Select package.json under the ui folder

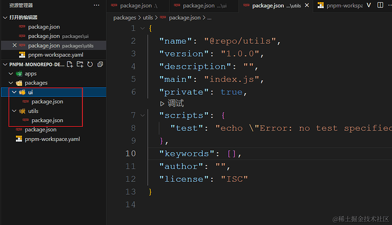[47, 102]
